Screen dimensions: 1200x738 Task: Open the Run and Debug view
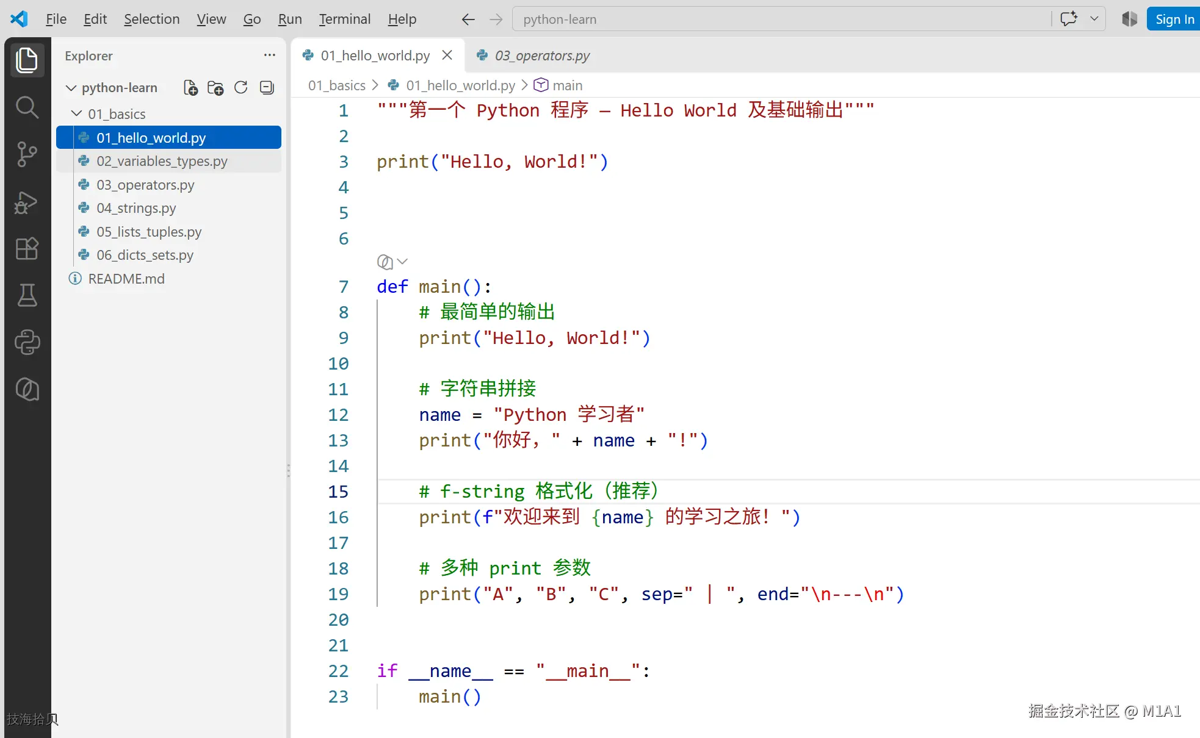pos(27,202)
